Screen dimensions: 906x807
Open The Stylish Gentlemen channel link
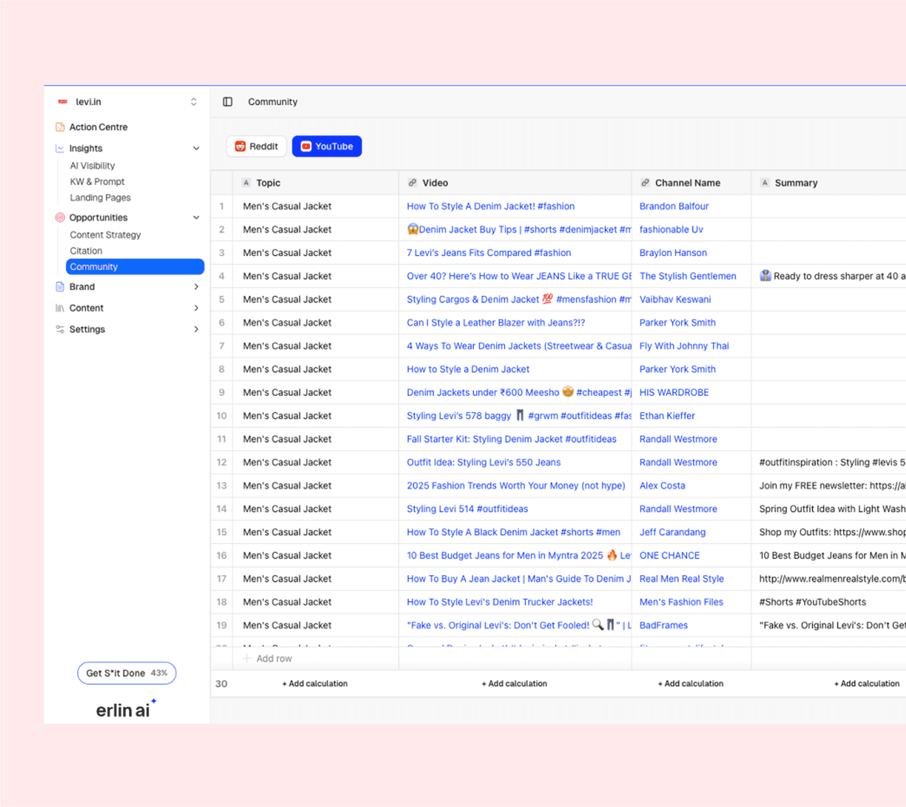[x=688, y=276]
